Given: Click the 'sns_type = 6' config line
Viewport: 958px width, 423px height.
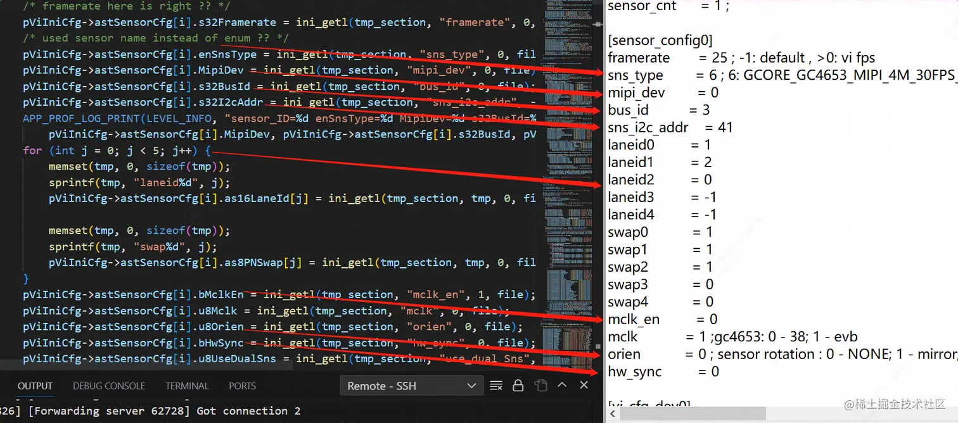Looking at the screenshot, I should click(781, 75).
